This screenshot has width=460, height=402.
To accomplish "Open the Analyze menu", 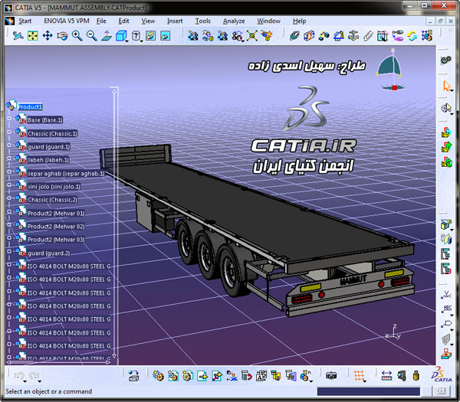I will click(x=234, y=21).
